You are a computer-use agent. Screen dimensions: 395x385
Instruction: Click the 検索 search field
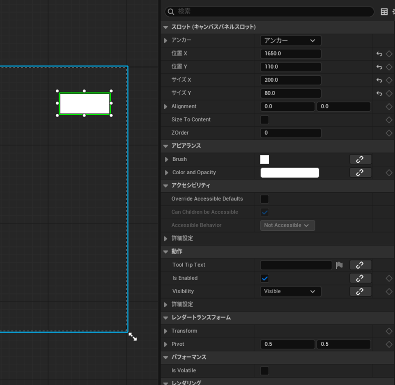270,12
